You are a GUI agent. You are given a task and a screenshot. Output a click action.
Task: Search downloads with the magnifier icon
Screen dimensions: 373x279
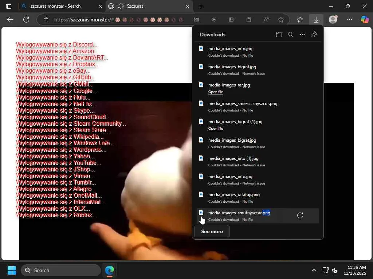tap(290, 35)
